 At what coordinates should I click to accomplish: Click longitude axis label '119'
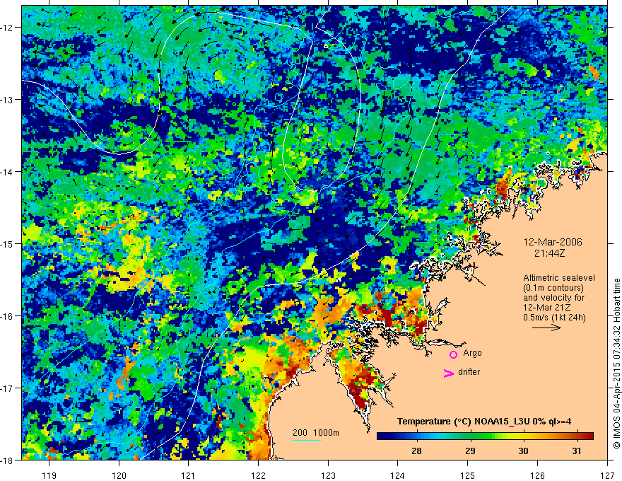[x=49, y=475]
